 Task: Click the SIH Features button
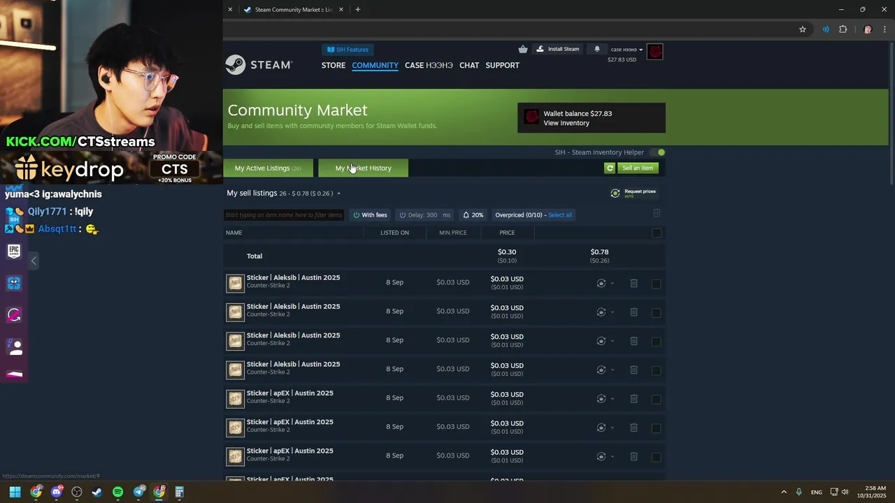pos(348,50)
